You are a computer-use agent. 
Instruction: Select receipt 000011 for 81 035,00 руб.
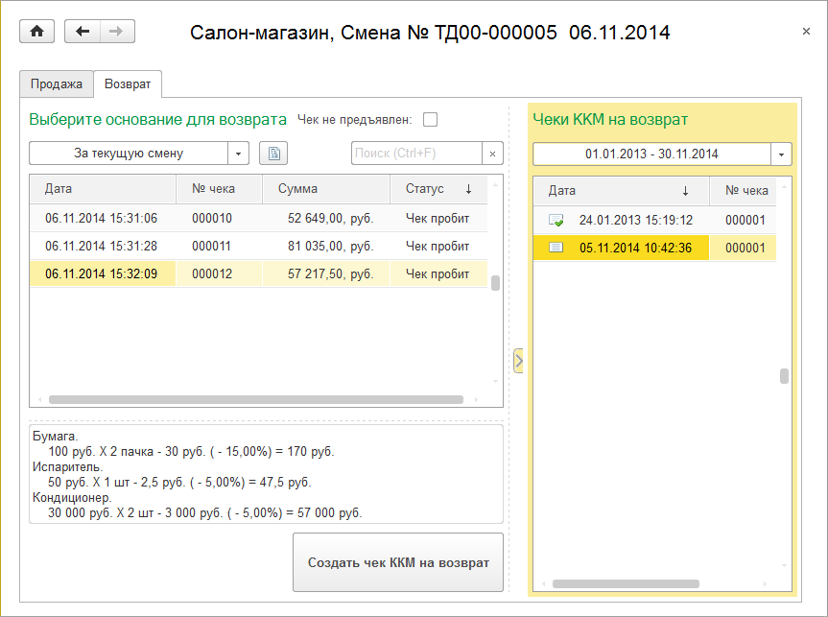click(x=258, y=247)
